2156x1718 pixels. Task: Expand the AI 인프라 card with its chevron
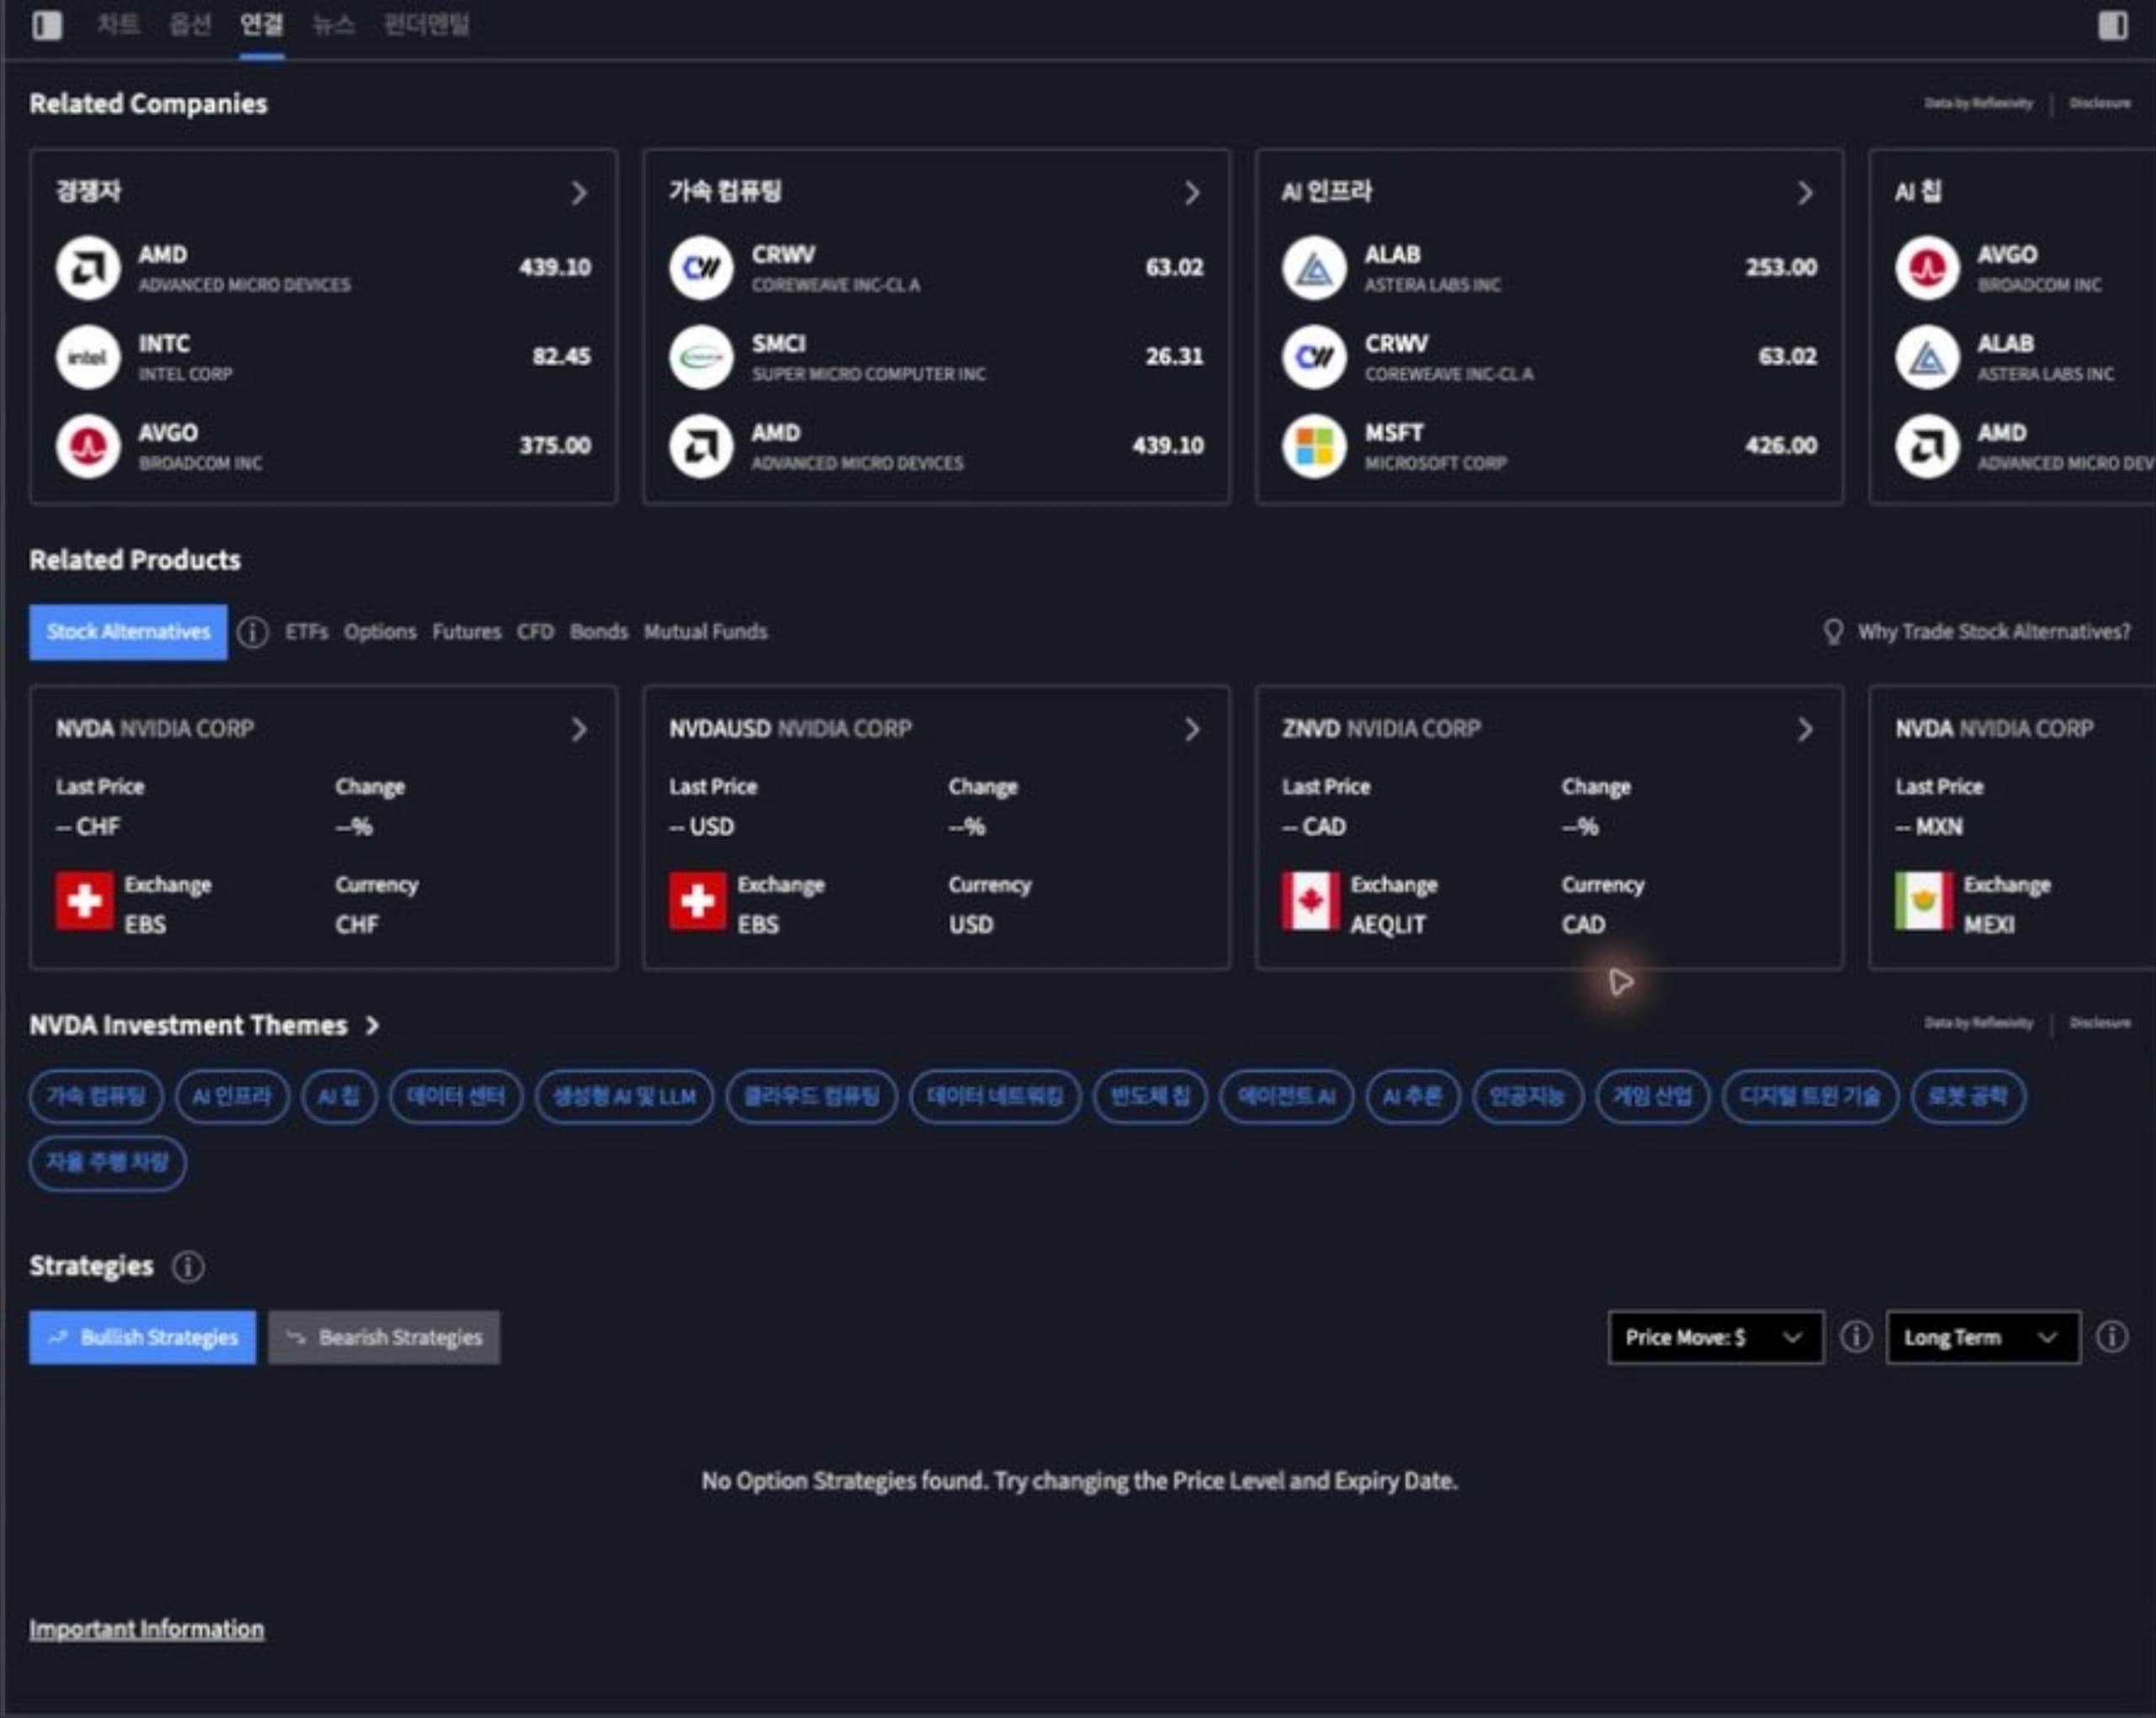[x=1805, y=193]
